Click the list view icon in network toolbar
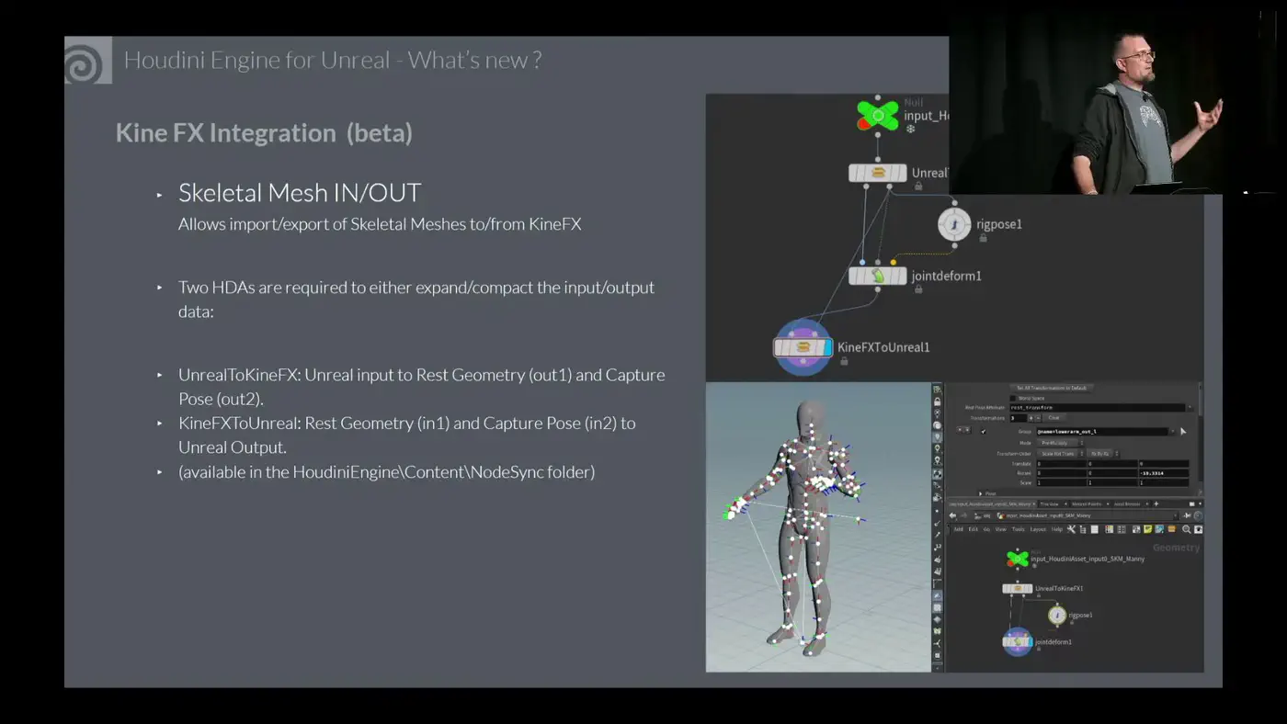1287x724 pixels. (x=1095, y=529)
